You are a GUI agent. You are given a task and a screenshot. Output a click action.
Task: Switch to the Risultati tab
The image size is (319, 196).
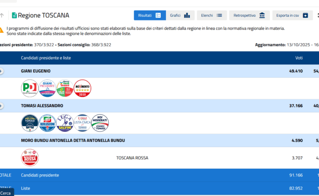(150, 15)
